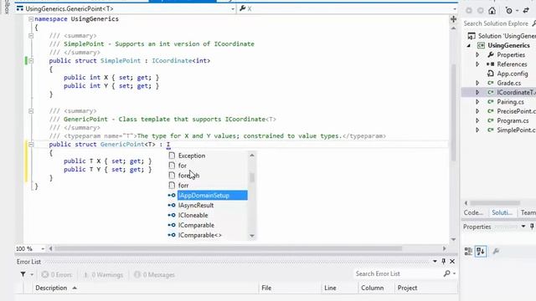This screenshot has width=536, height=301.
Task: Open App.config in Solution Explorer
Action: click(x=512, y=74)
